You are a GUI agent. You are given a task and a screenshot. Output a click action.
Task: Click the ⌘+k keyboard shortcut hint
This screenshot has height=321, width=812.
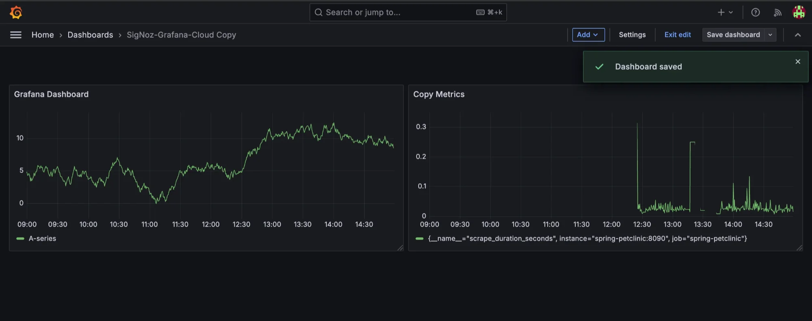pos(489,13)
